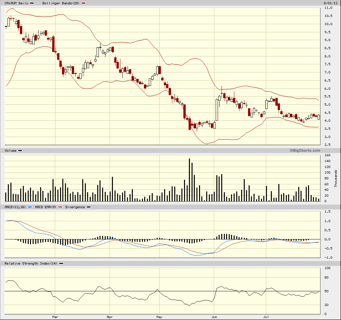Click the 20 RSI axis label
This screenshot has width=341, height=320.
pos(326,305)
